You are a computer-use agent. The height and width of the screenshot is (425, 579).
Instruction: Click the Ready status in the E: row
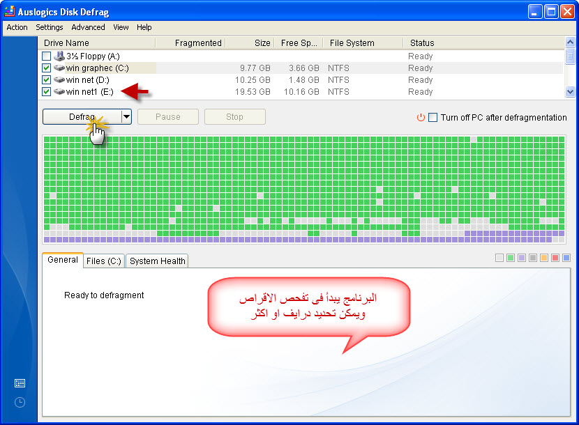point(421,91)
